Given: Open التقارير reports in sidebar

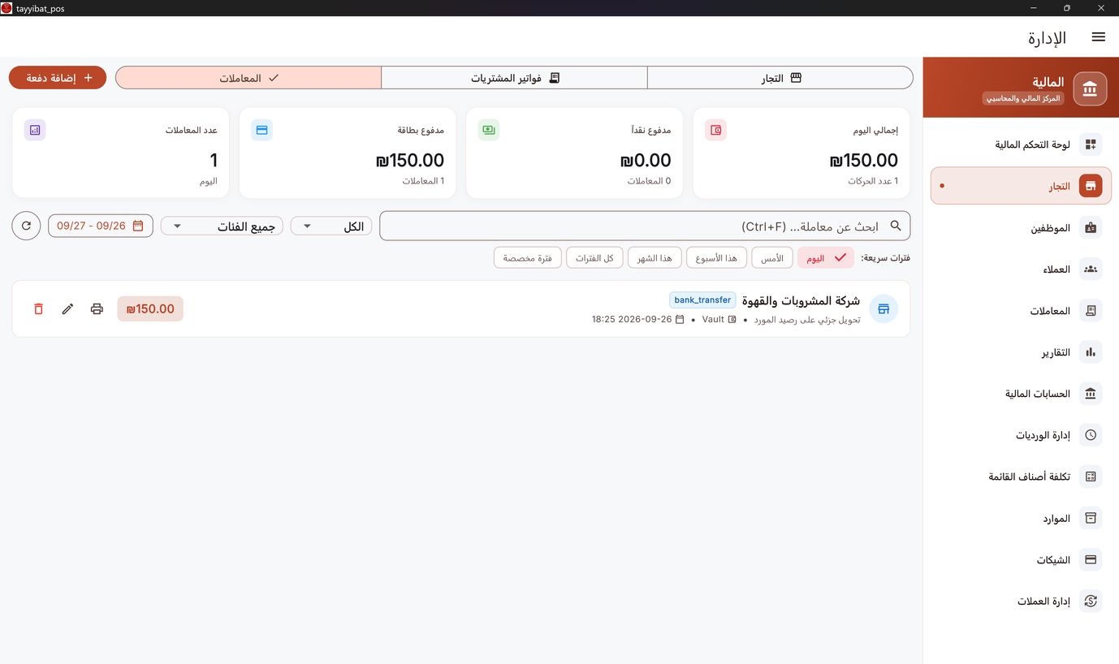Looking at the screenshot, I should [x=1021, y=352].
